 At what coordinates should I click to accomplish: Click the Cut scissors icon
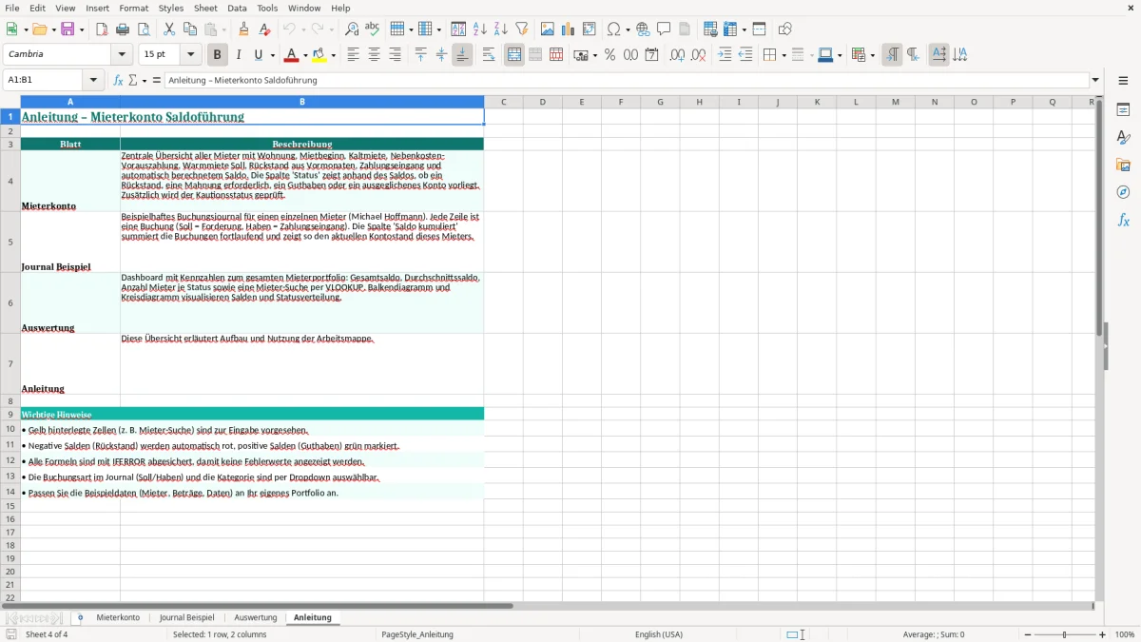169,29
